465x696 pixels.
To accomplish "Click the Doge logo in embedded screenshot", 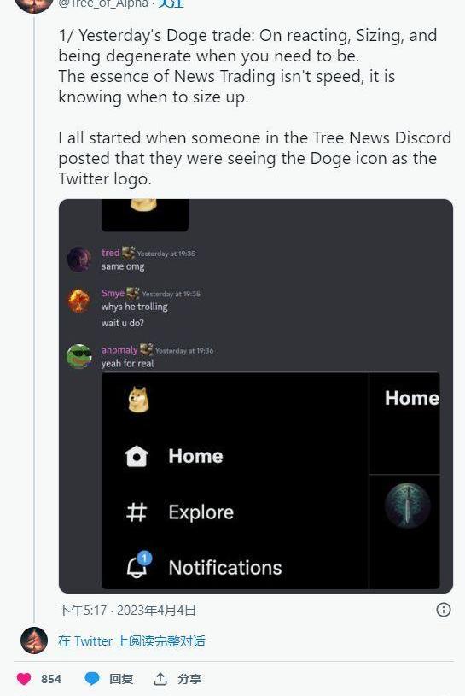I will click(138, 400).
